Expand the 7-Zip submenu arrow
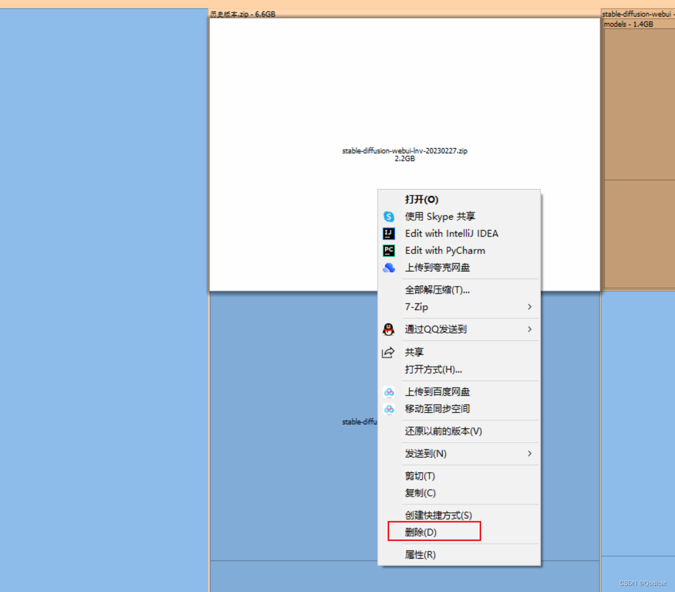The width and height of the screenshot is (675, 592). [x=530, y=307]
